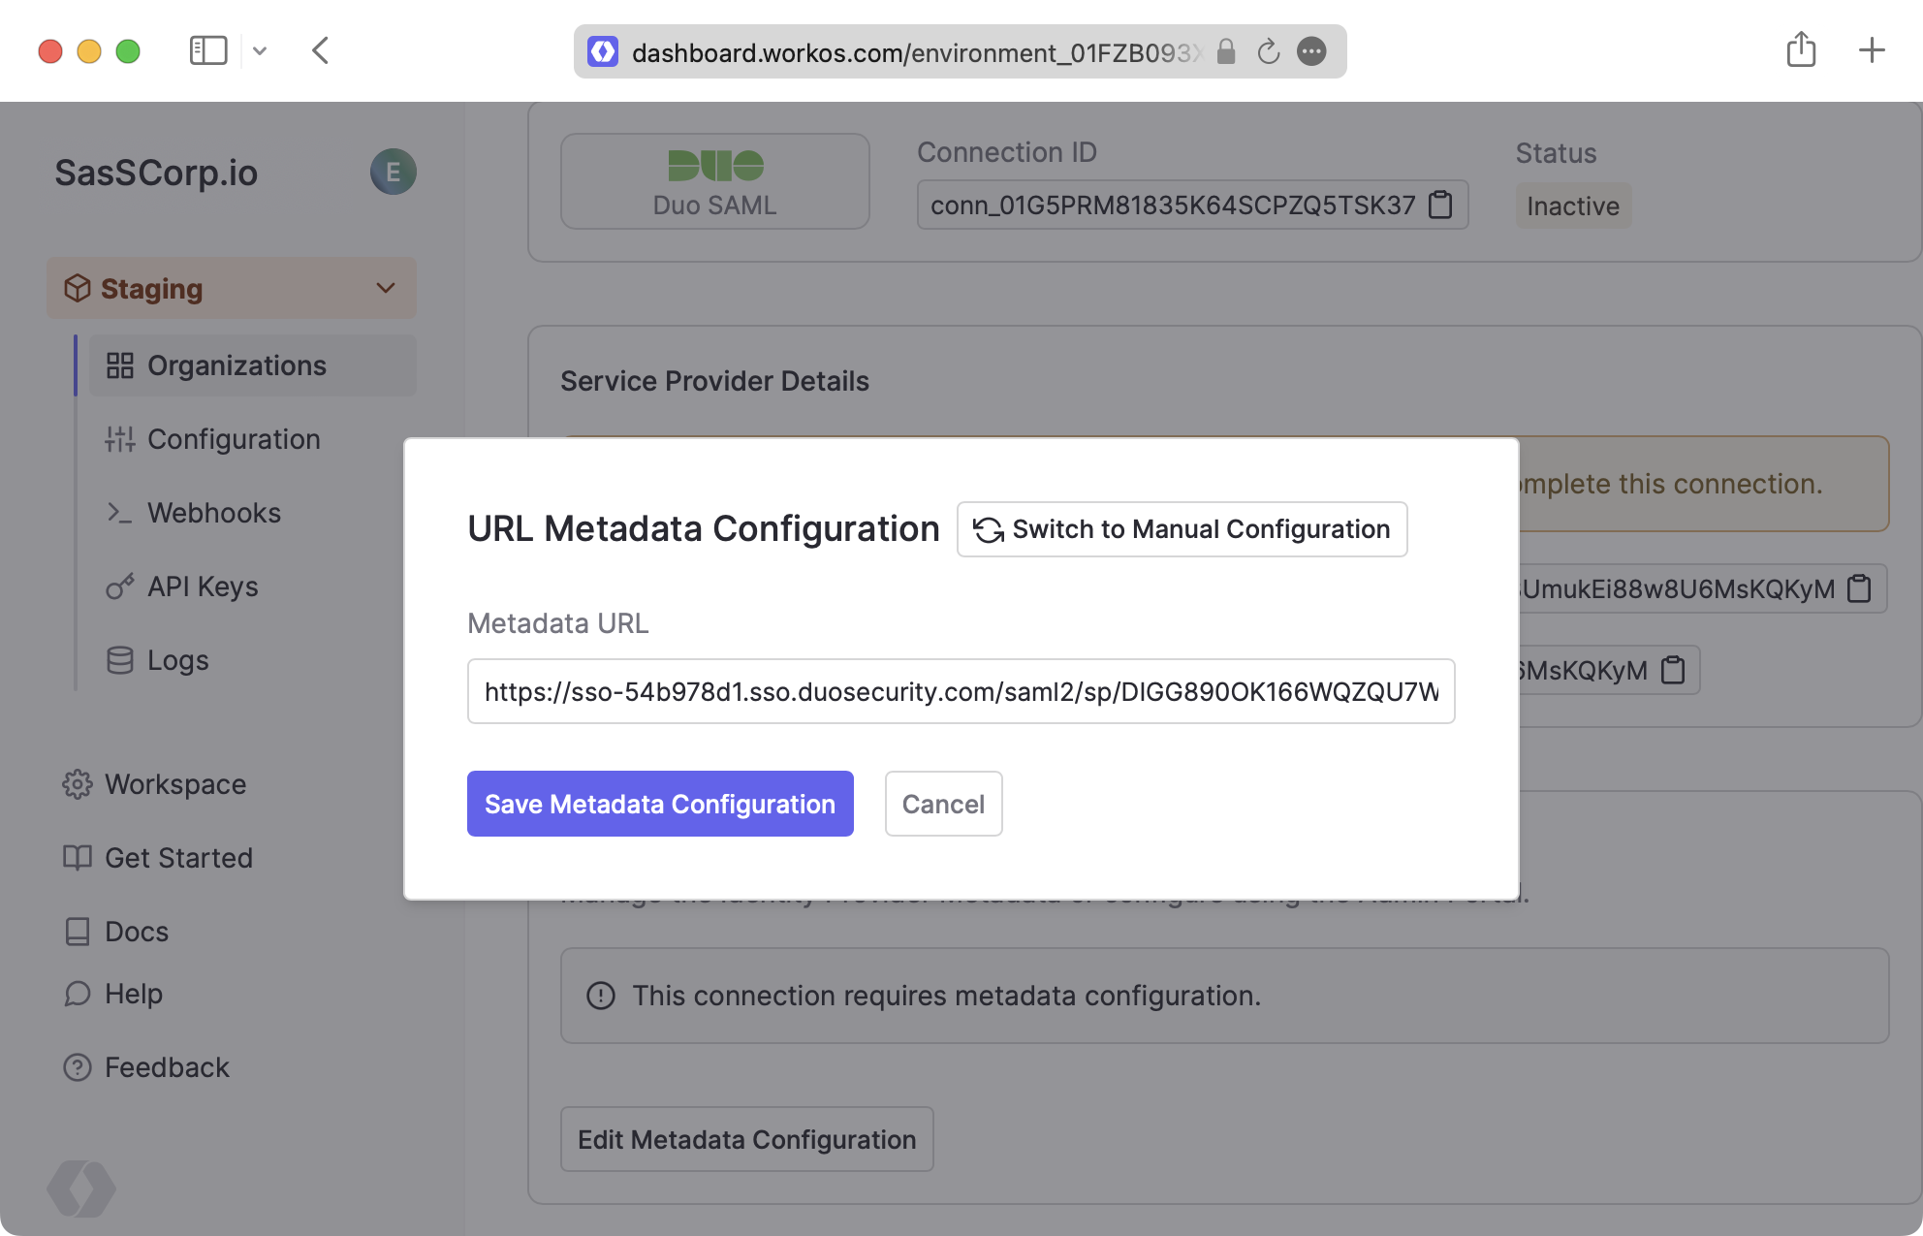Copy the Connection ID to clipboard

1441,206
